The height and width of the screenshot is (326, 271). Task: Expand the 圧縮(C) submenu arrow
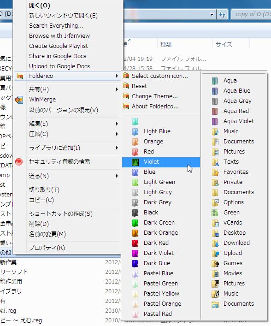[117, 134]
